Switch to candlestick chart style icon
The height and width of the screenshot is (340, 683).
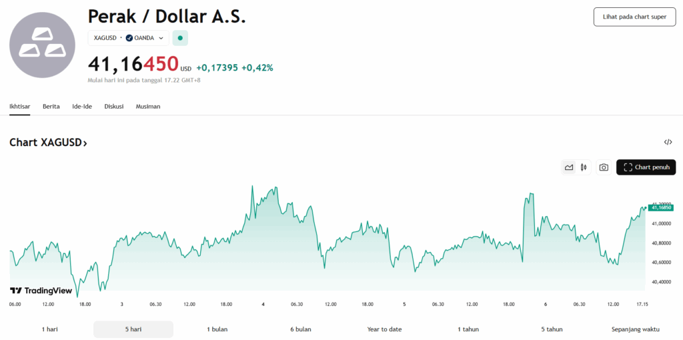[x=584, y=167]
